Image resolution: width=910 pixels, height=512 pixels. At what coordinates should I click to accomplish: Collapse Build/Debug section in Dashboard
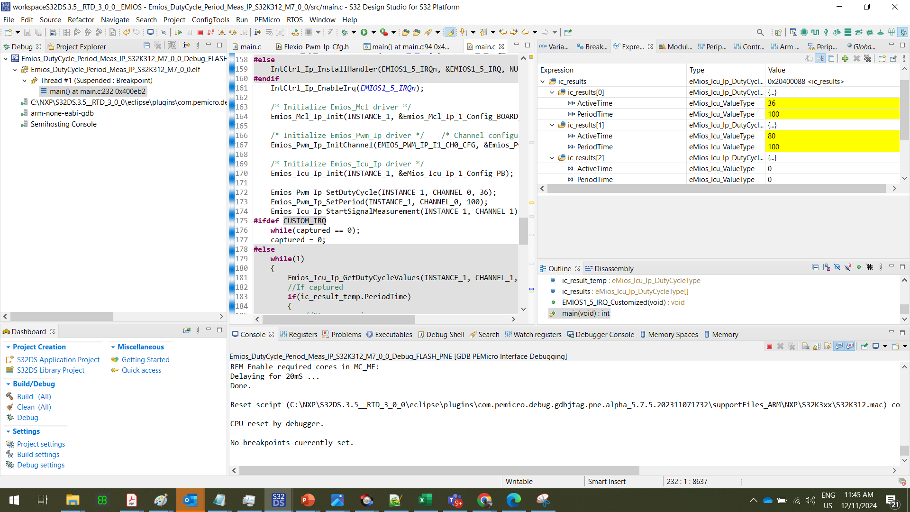(8, 384)
